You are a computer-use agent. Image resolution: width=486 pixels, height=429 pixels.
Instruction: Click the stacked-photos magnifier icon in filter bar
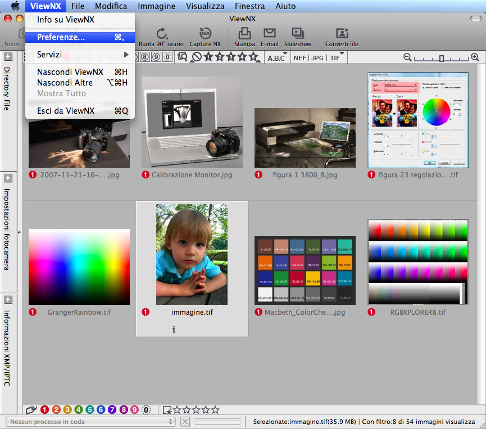[183, 57]
